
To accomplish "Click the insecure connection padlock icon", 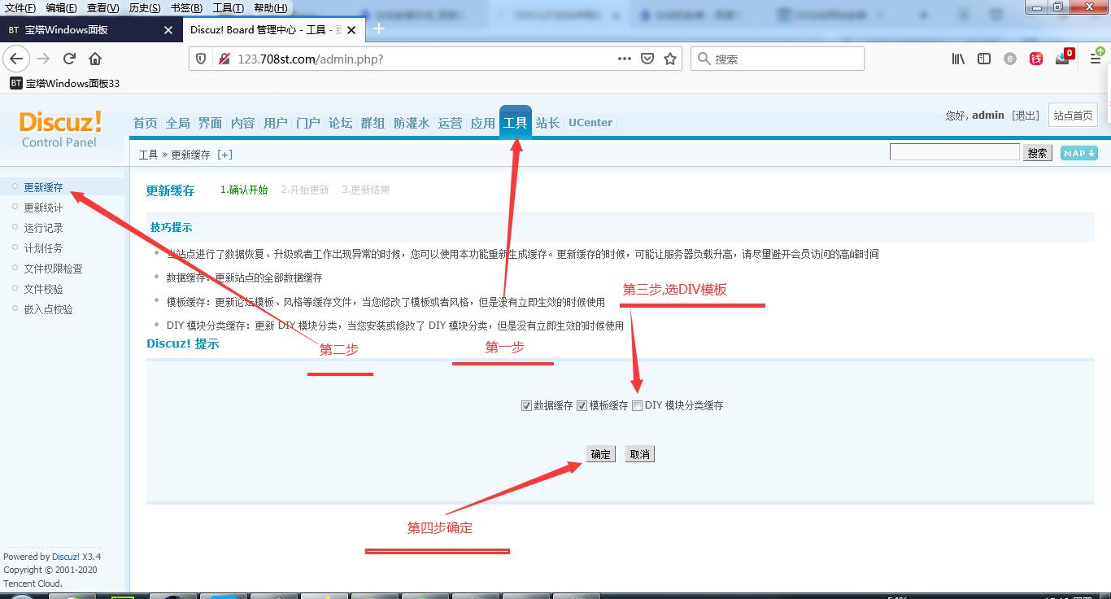I will [x=224, y=59].
